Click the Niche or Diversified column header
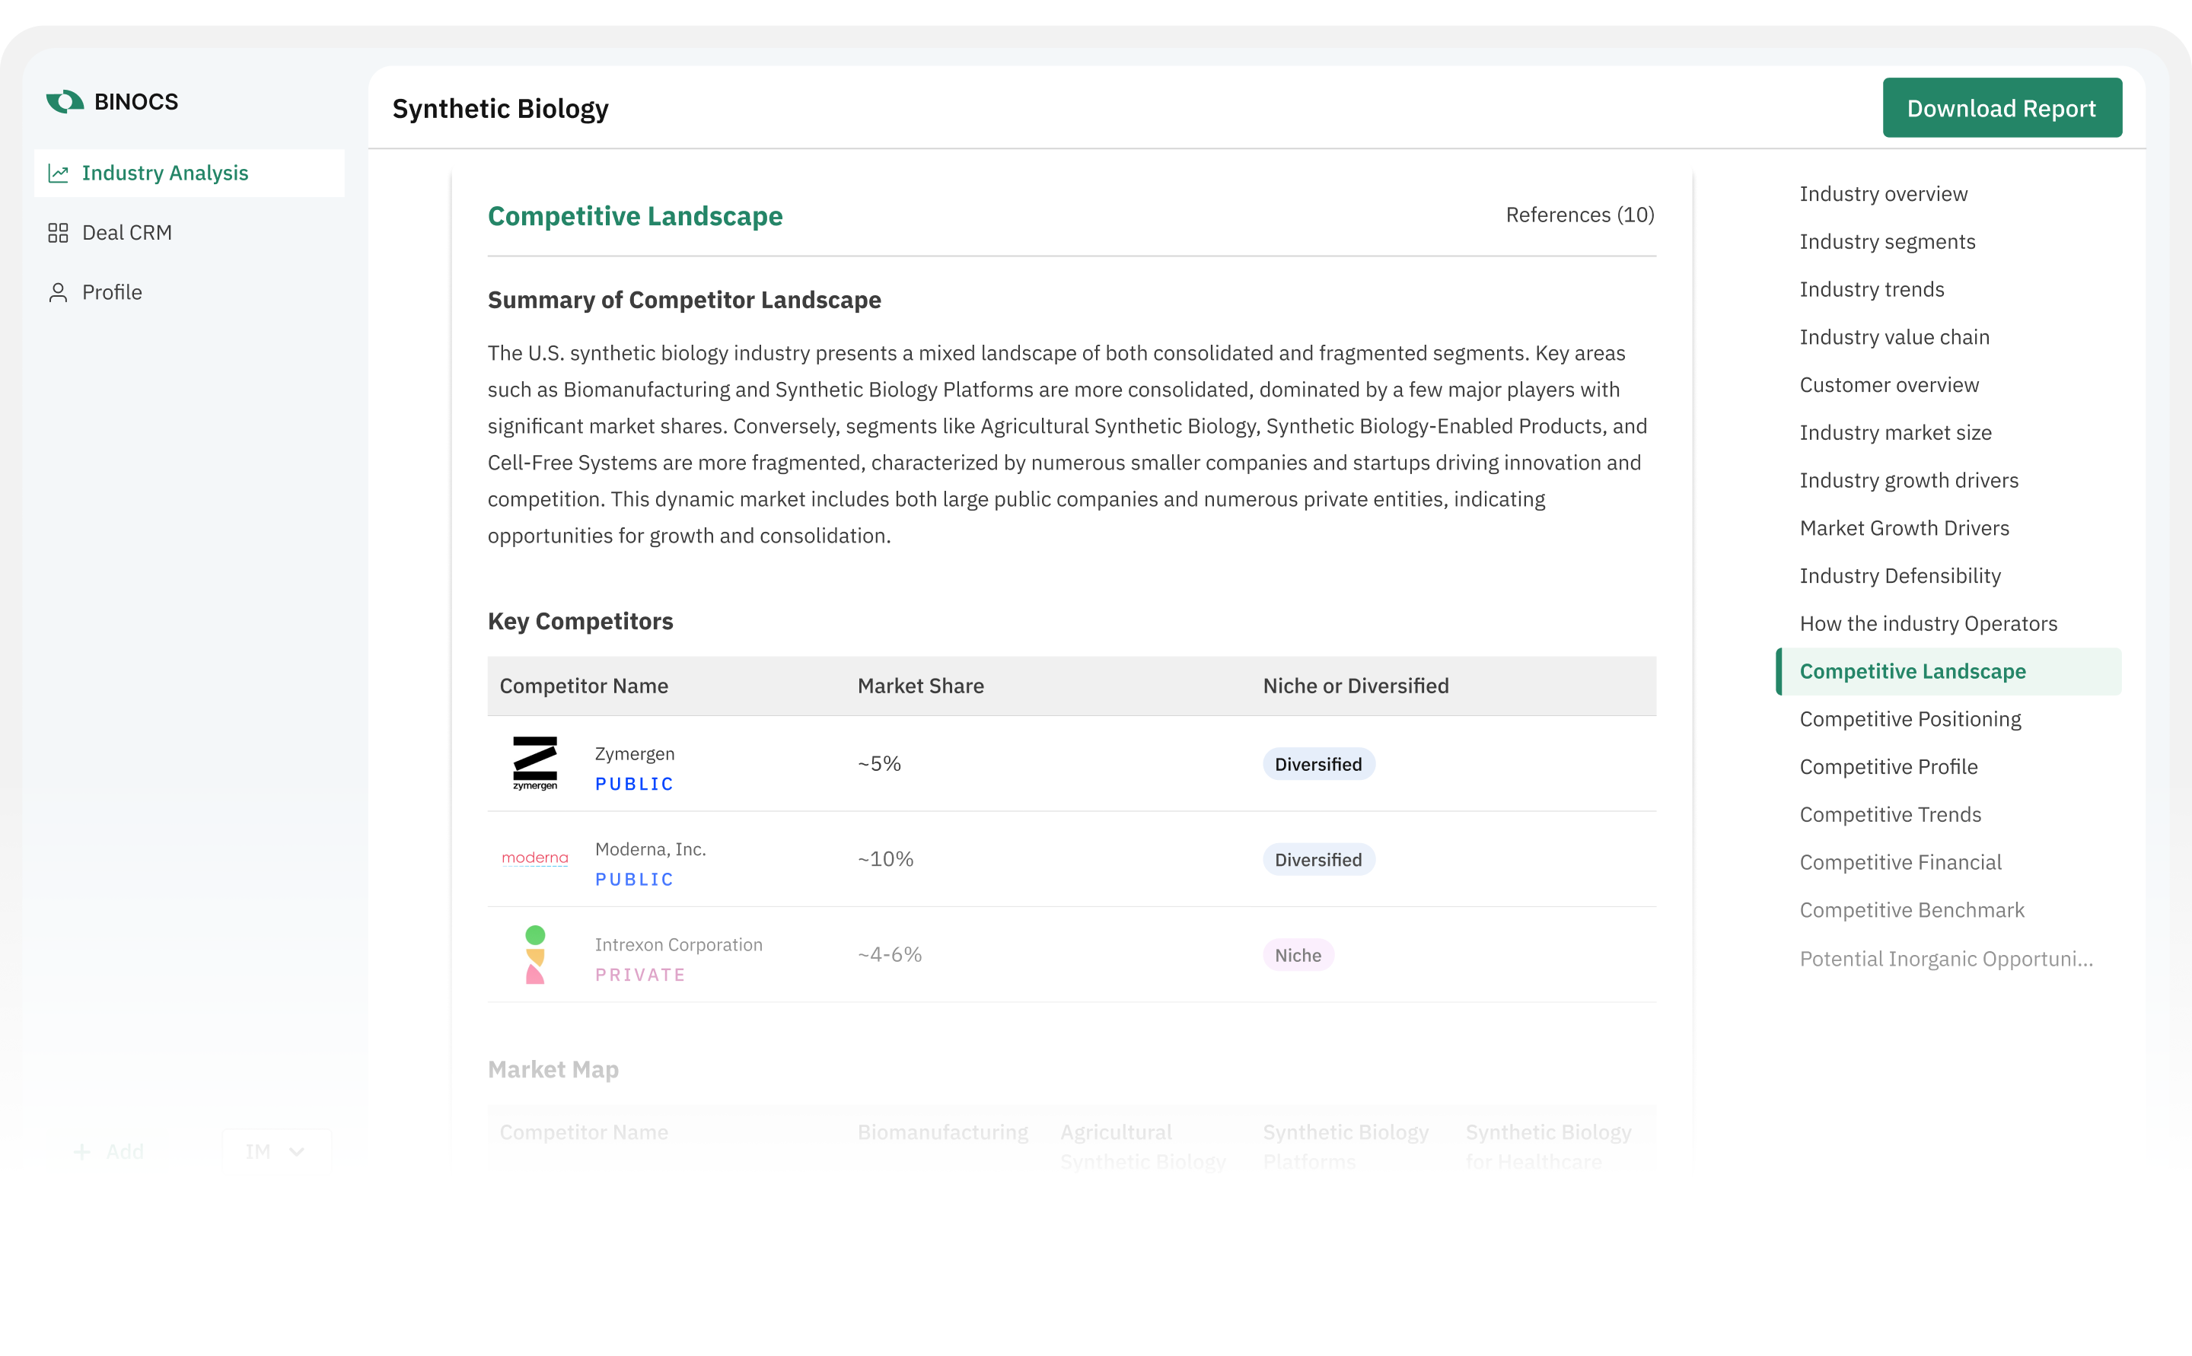The width and height of the screenshot is (2192, 1356). coord(1356,686)
